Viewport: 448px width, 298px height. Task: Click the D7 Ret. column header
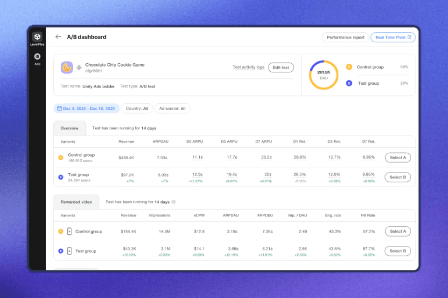pyautogui.click(x=369, y=142)
